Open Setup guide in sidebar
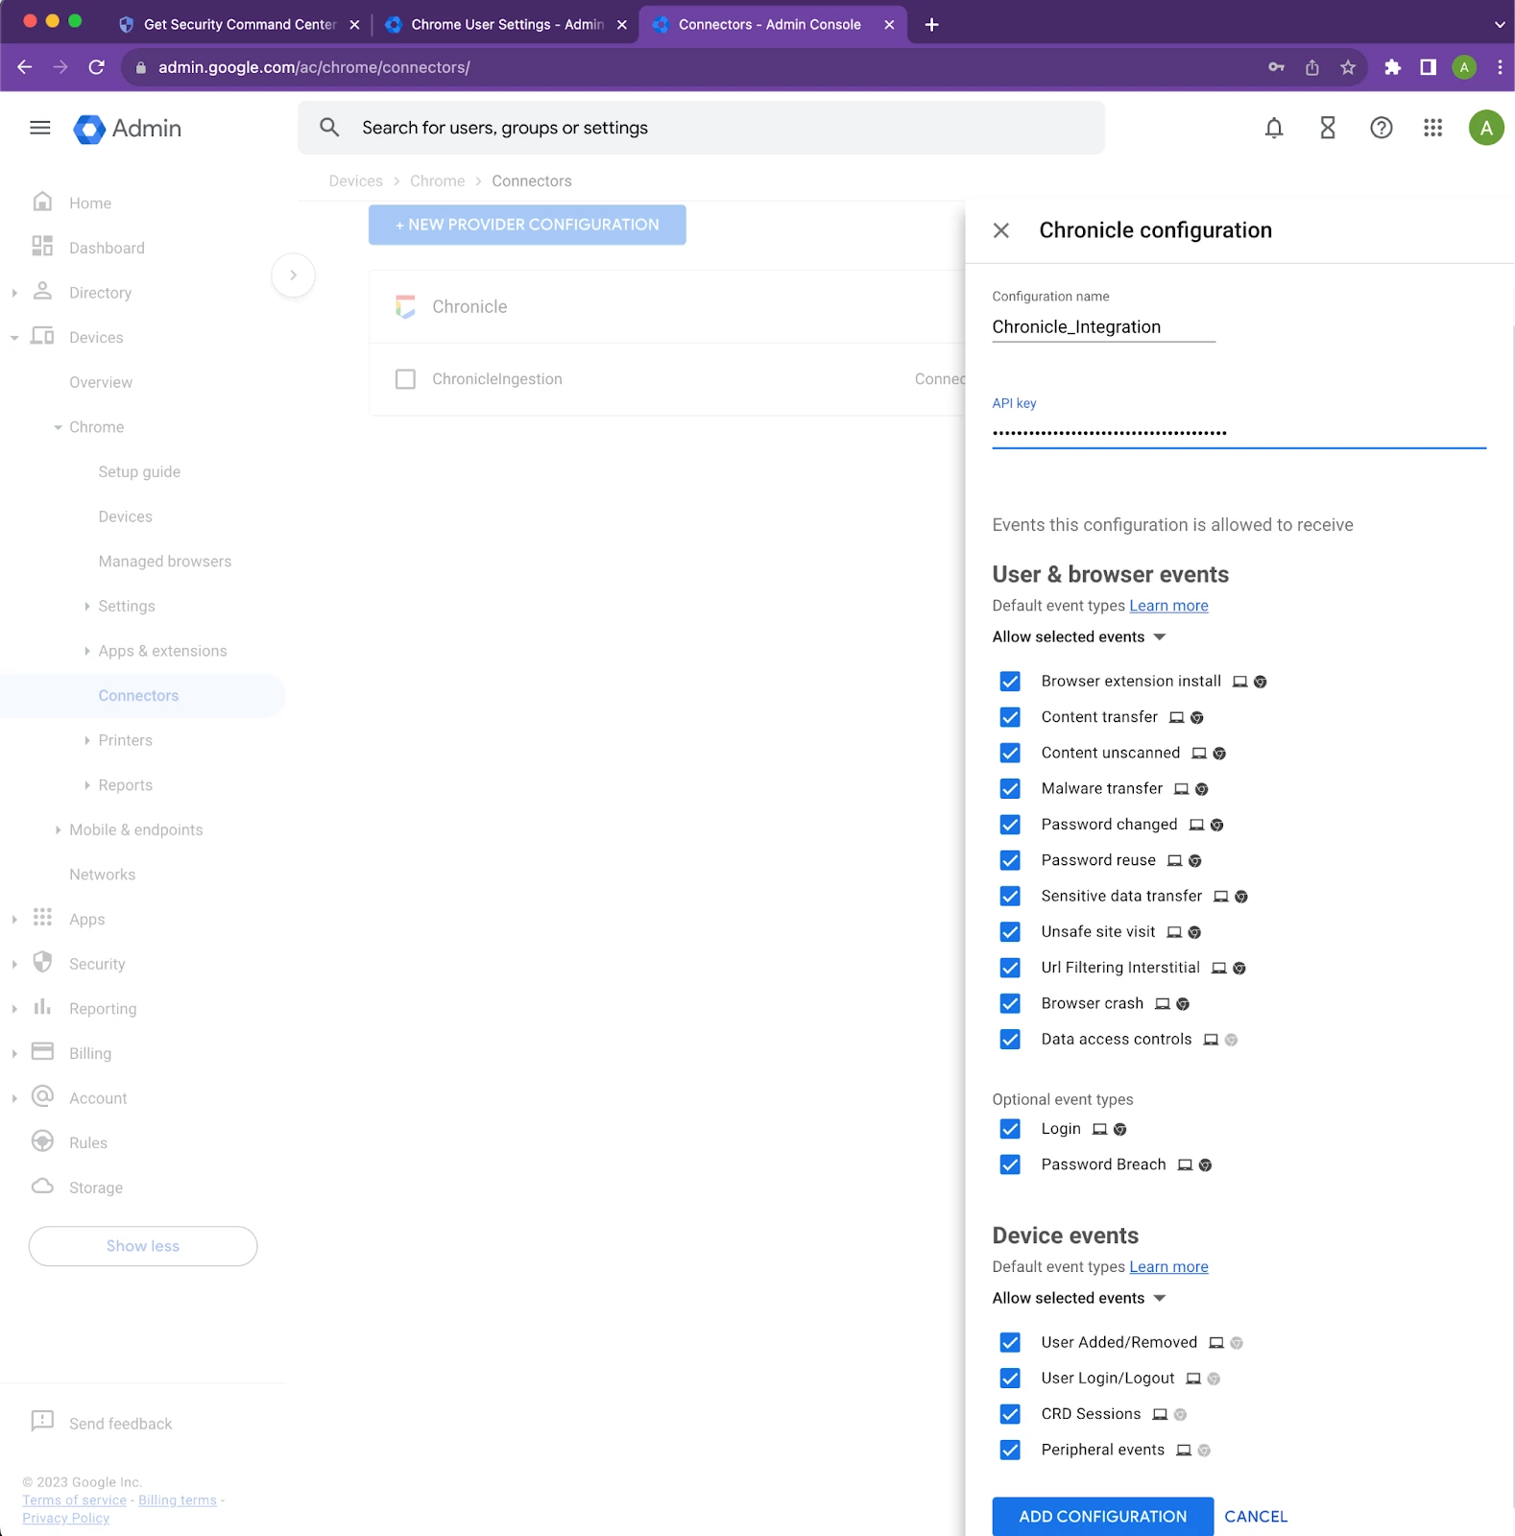The image size is (1515, 1536). tap(139, 472)
